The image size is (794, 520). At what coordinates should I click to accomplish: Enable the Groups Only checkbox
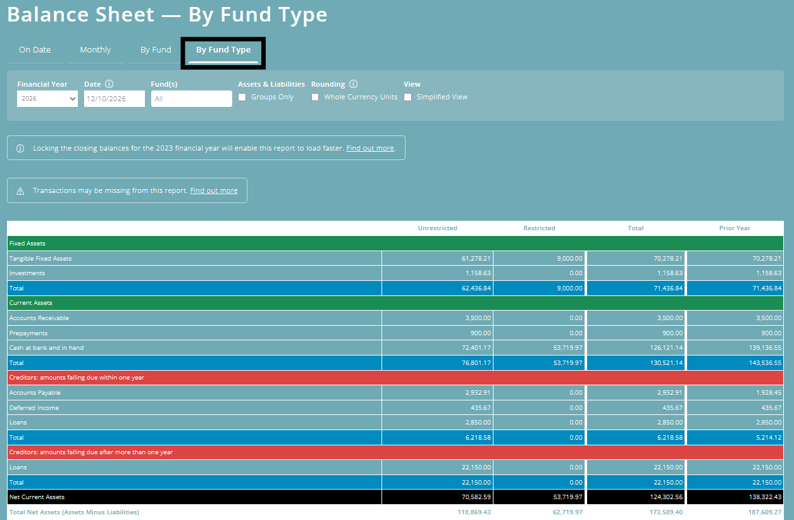[242, 97]
